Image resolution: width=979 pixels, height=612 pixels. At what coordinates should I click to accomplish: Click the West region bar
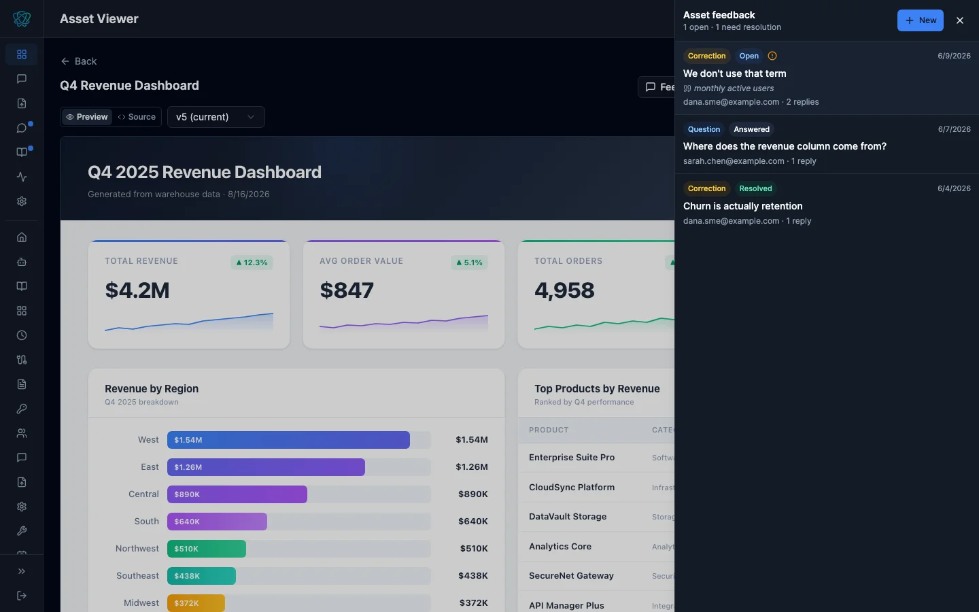pos(288,440)
